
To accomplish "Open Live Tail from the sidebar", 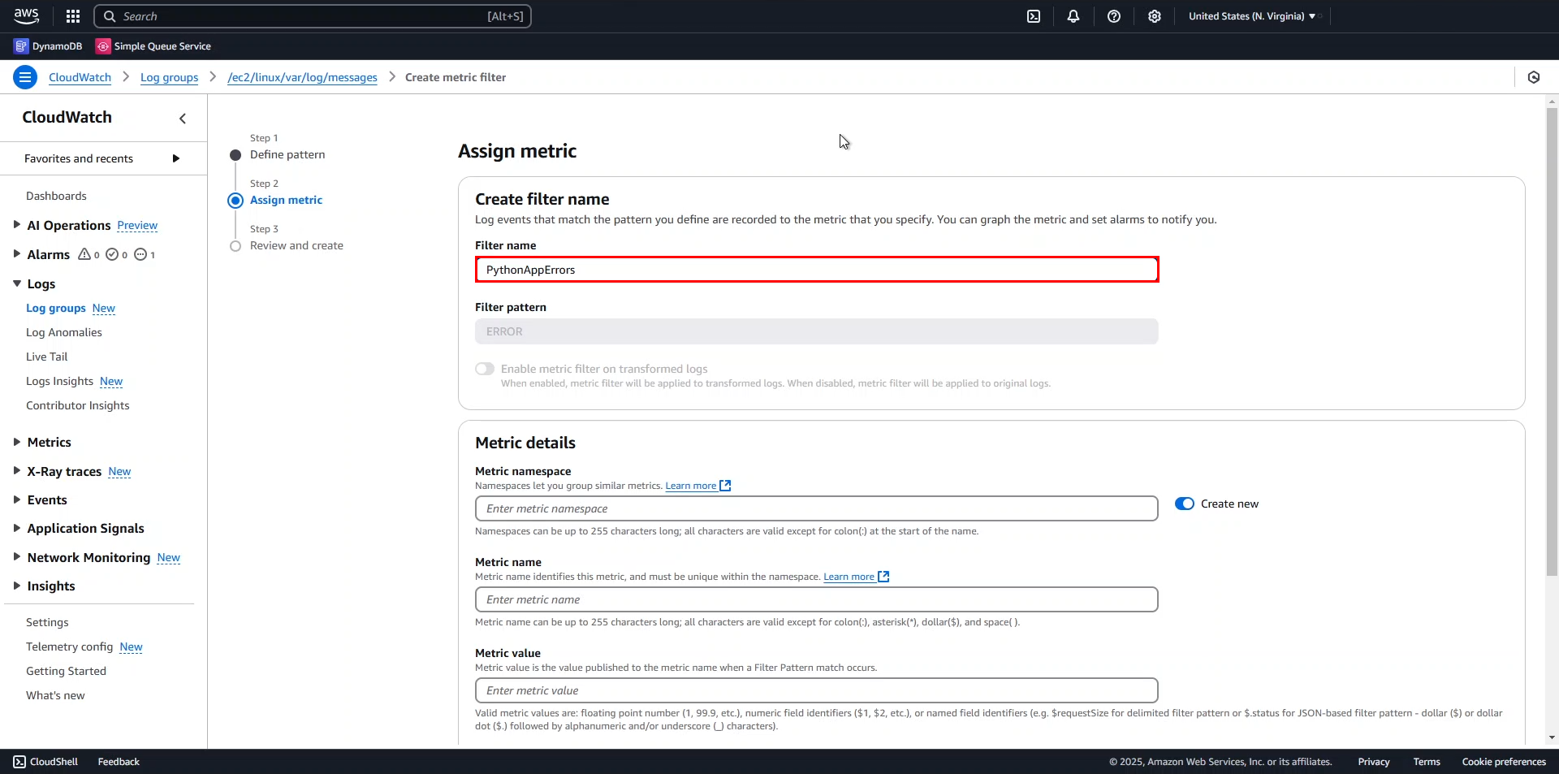I will pyautogui.click(x=46, y=357).
